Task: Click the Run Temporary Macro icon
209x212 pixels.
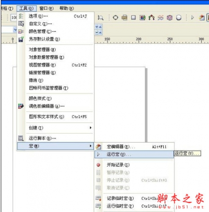Action: (99, 206)
